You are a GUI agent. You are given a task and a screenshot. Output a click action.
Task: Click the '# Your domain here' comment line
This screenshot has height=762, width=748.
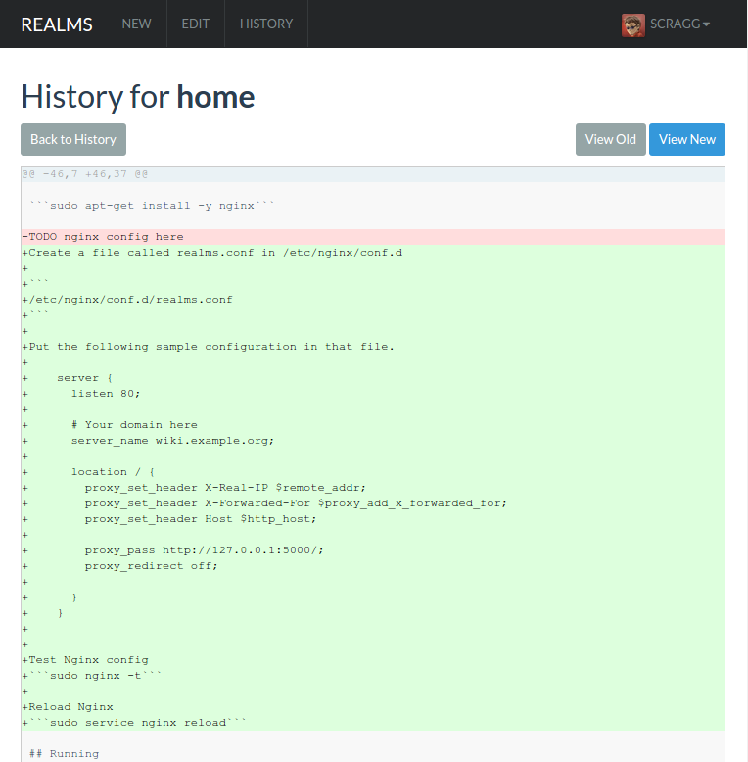pyautogui.click(x=373, y=425)
